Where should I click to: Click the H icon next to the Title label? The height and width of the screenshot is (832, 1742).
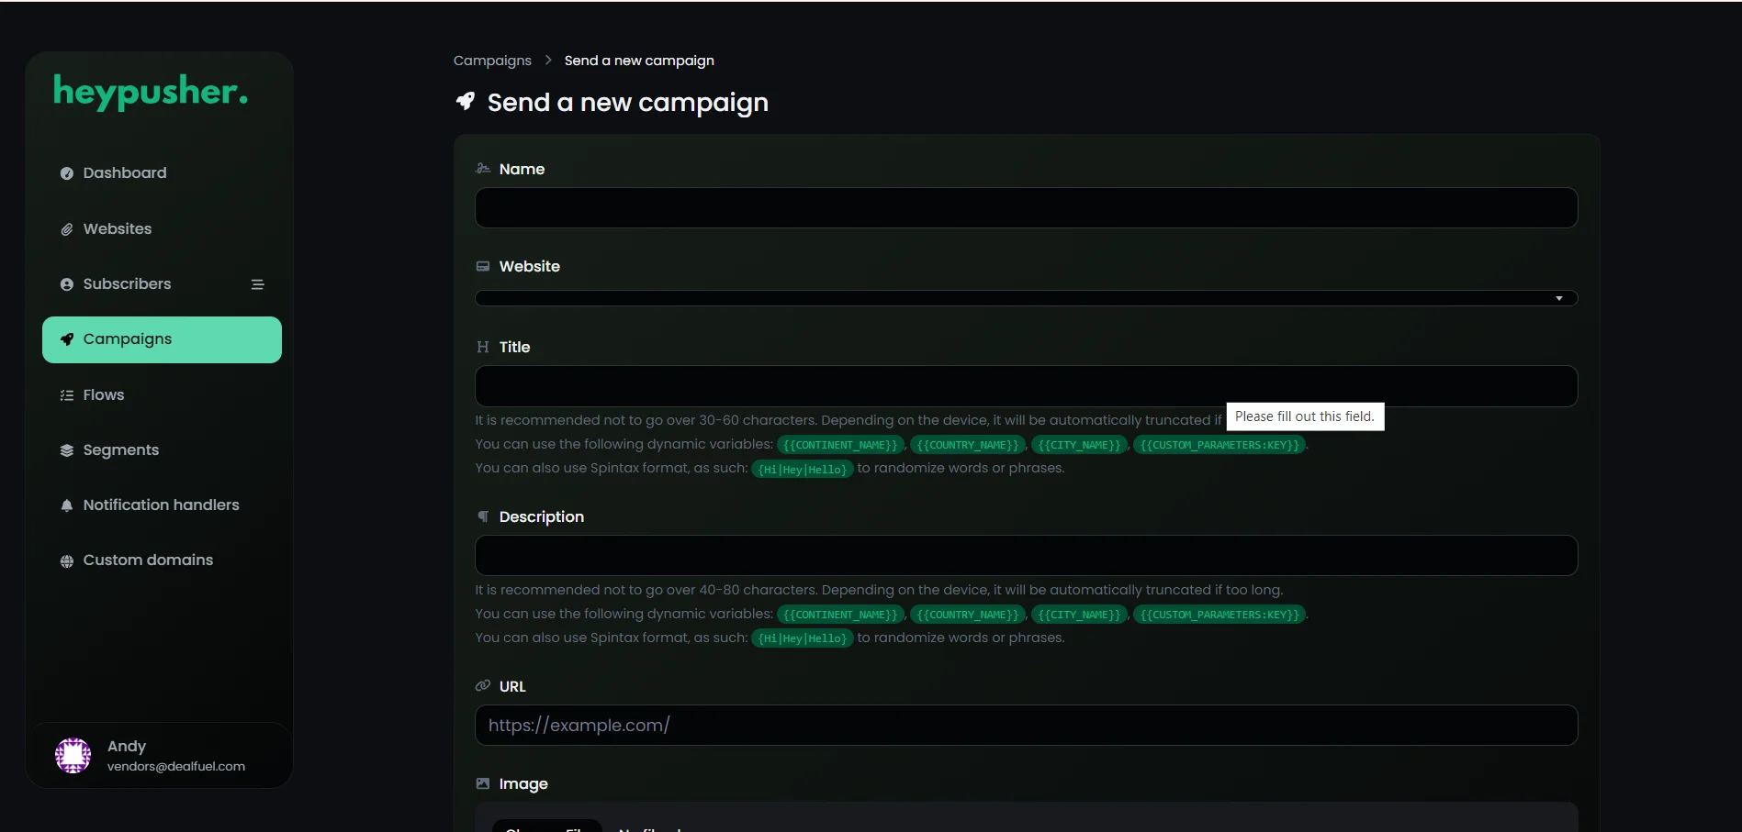[482, 347]
